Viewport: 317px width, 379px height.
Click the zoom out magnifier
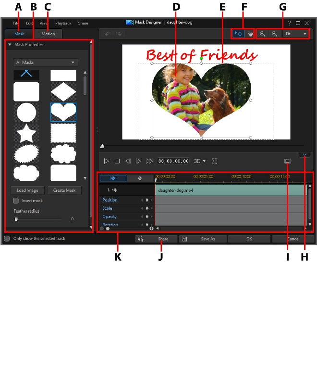point(262,34)
